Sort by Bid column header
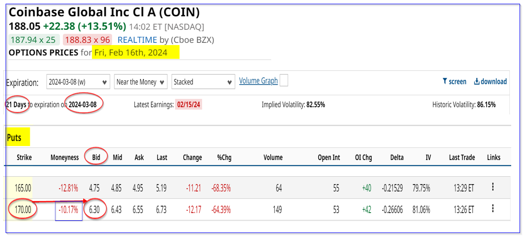527x239 pixels. coord(96,158)
